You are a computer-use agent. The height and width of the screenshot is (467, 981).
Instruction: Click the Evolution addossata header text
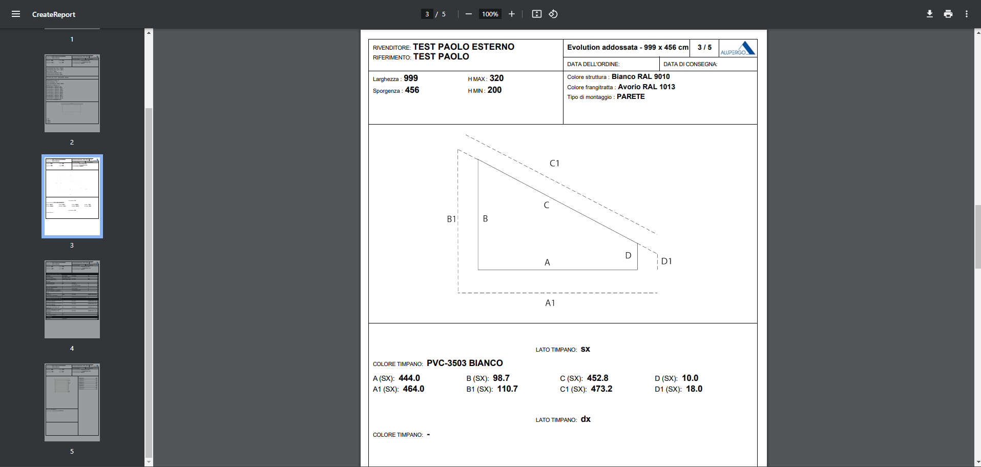628,47
